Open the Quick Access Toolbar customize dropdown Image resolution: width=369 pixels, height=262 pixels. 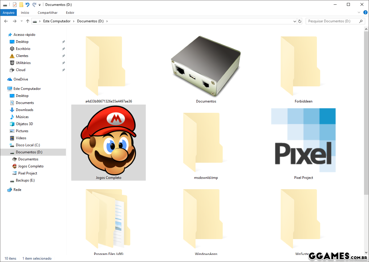tap(39, 5)
